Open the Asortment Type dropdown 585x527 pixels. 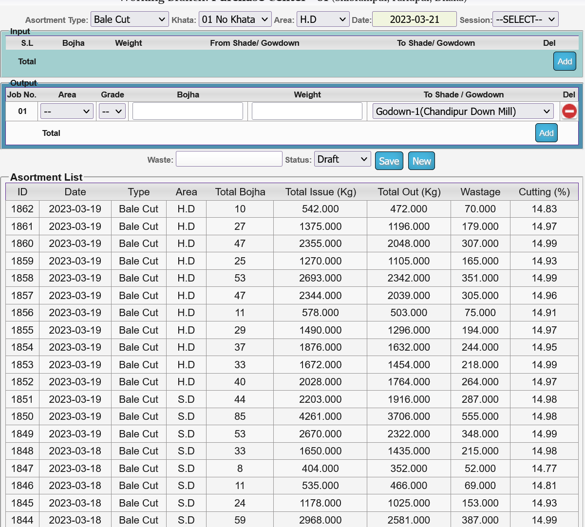130,19
